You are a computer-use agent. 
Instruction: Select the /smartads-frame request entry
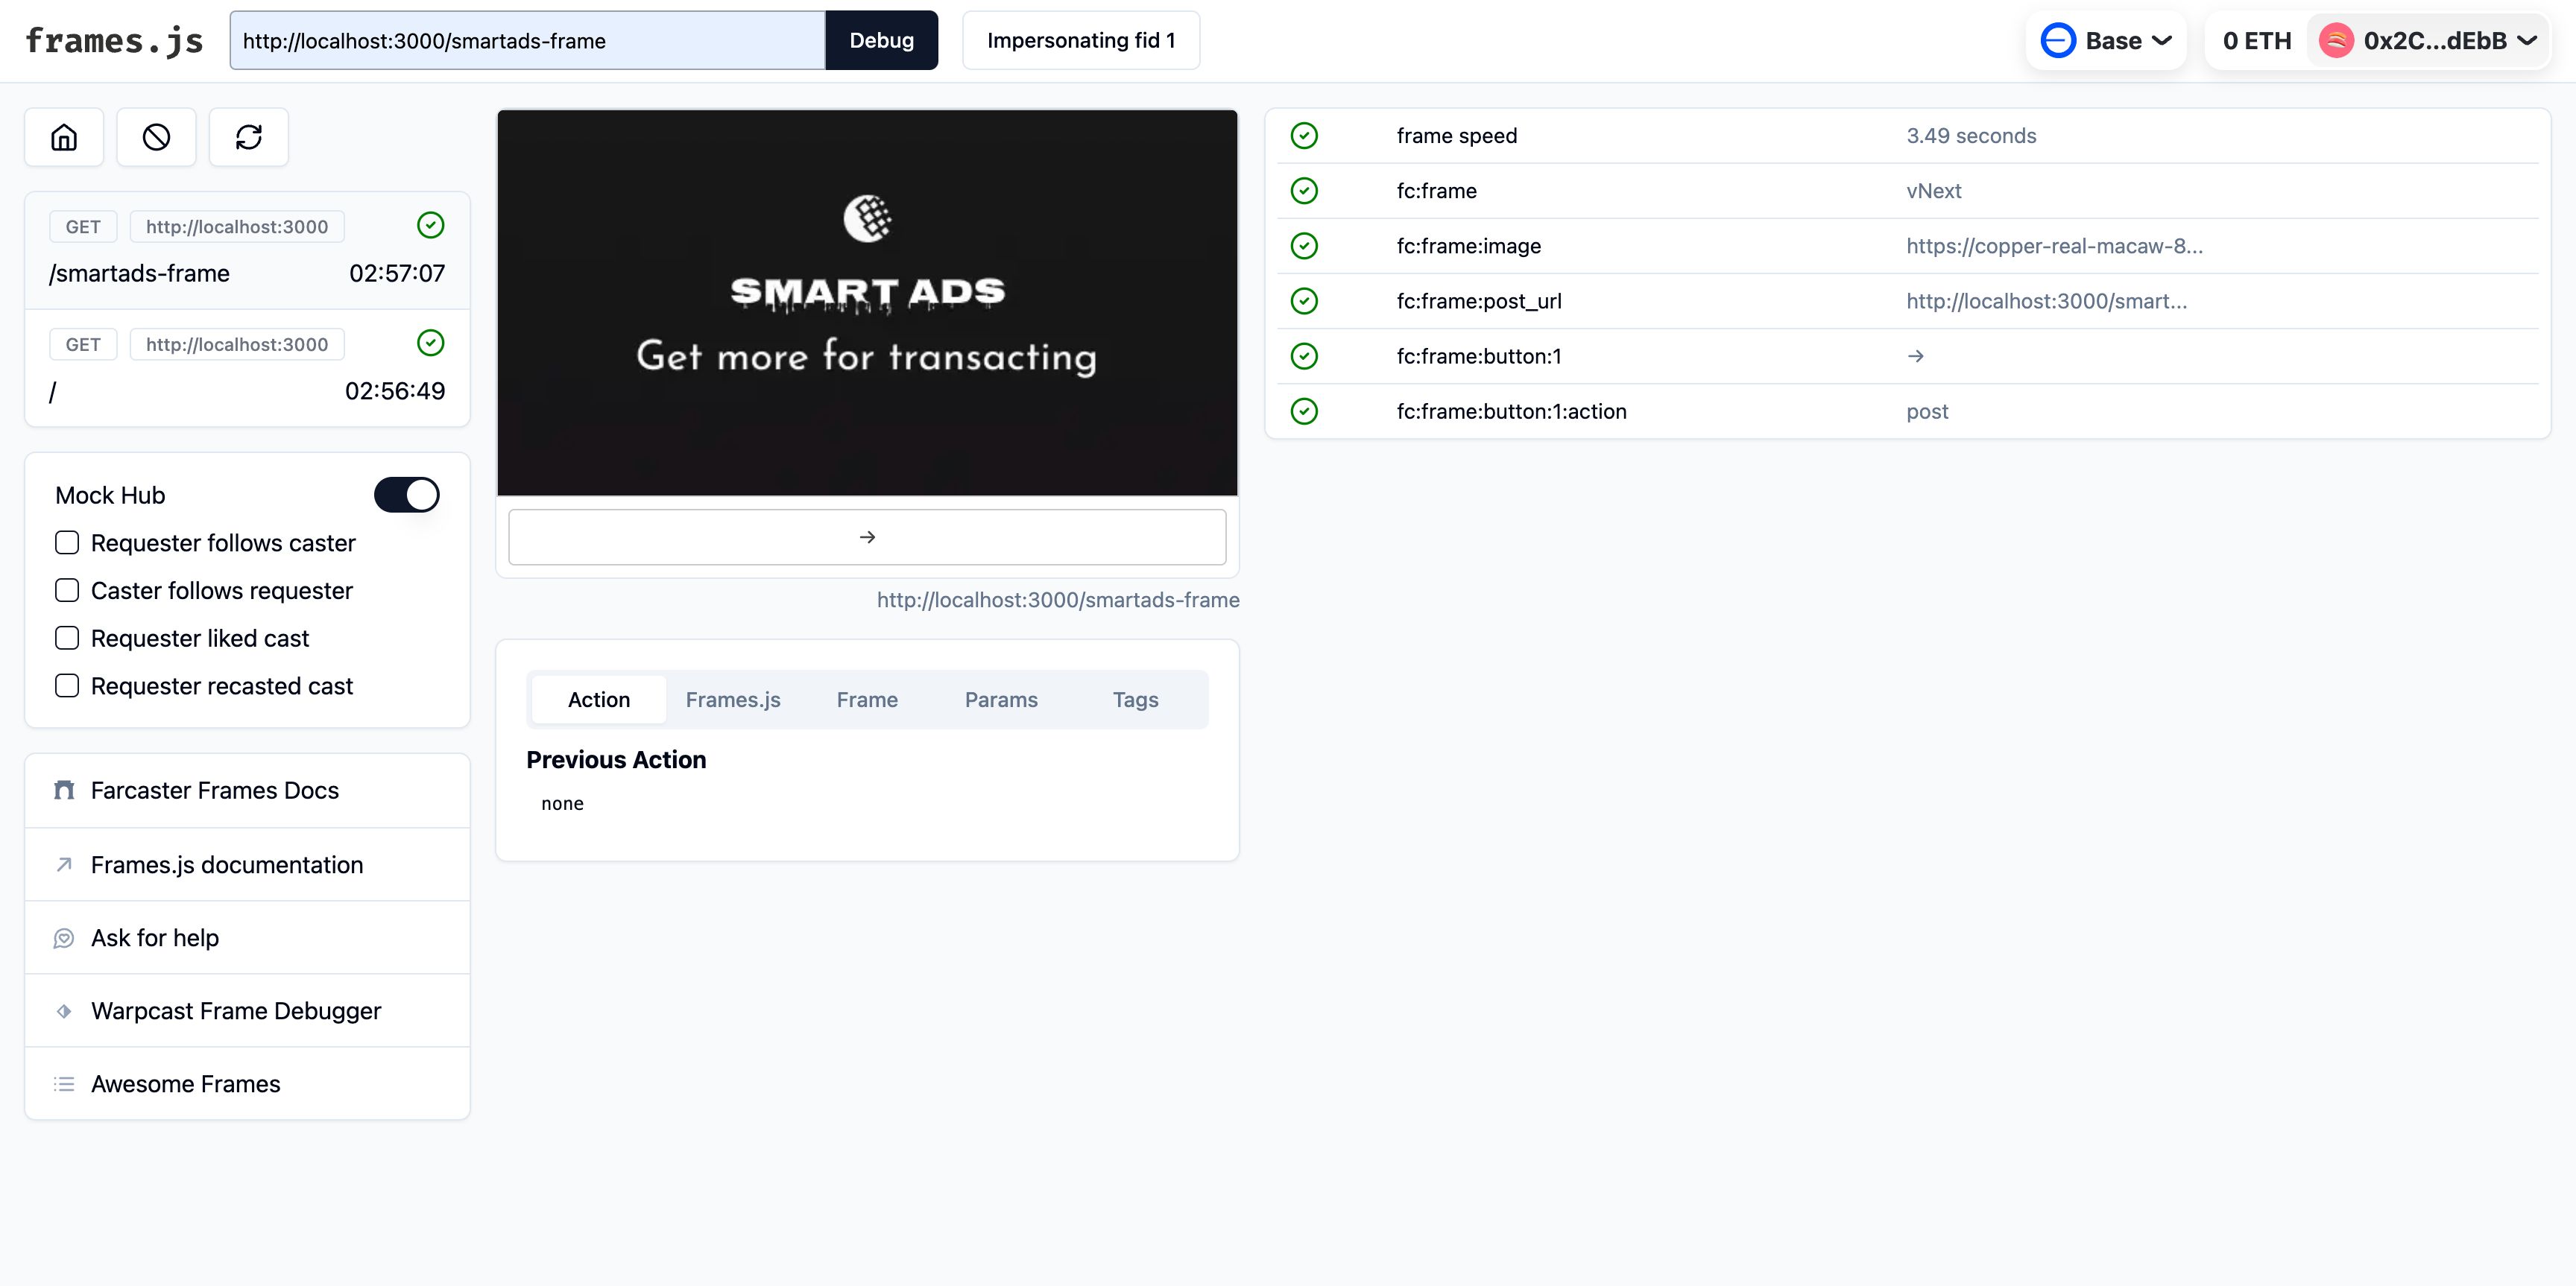point(247,250)
